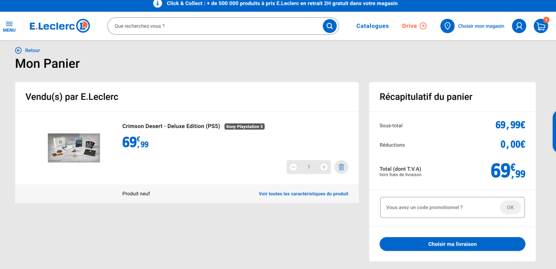Click the Mon Panier heading
556x269 pixels.
[x=48, y=63]
